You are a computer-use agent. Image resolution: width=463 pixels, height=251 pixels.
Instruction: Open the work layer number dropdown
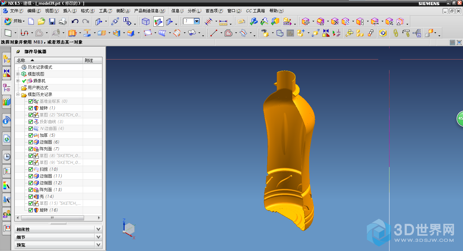click(197, 21)
